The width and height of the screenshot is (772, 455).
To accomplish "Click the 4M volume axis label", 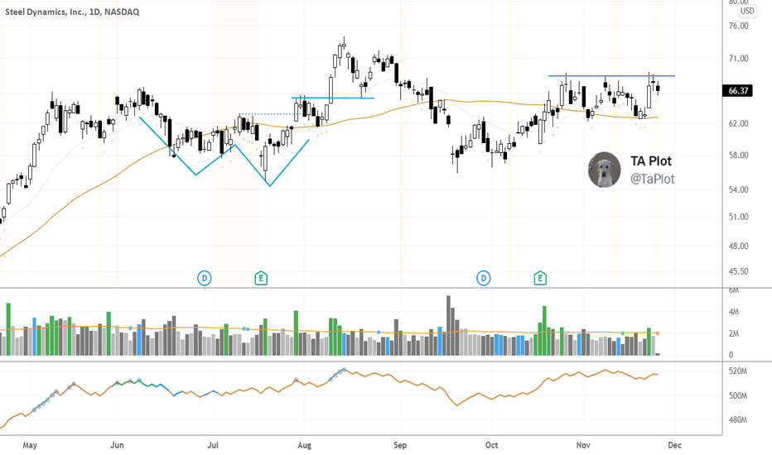I will point(734,312).
